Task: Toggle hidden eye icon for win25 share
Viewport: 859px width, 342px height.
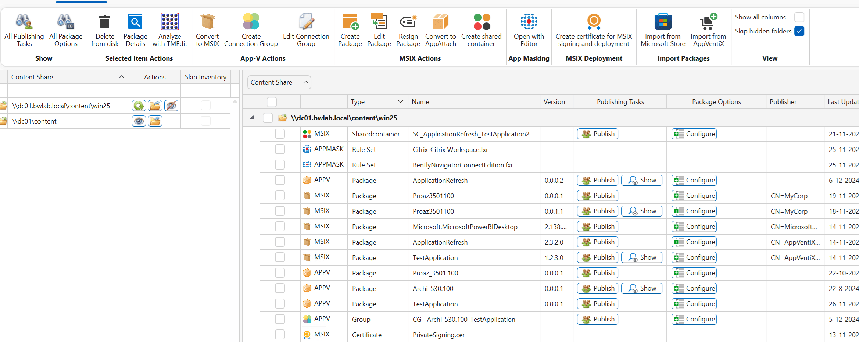Action: (x=171, y=106)
